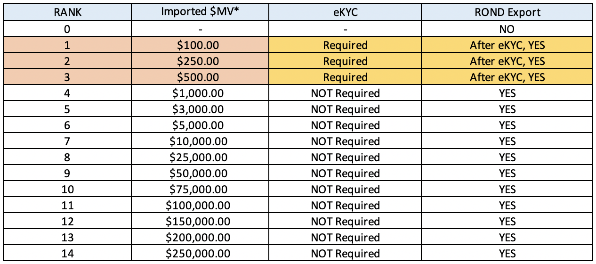Select the $75,000.00 cell
596x264 pixels.
coord(201,190)
